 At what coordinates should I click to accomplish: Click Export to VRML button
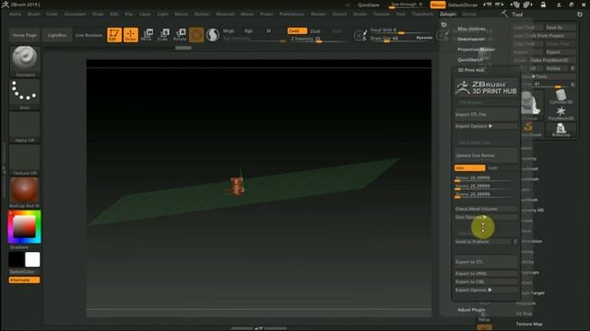(486, 274)
